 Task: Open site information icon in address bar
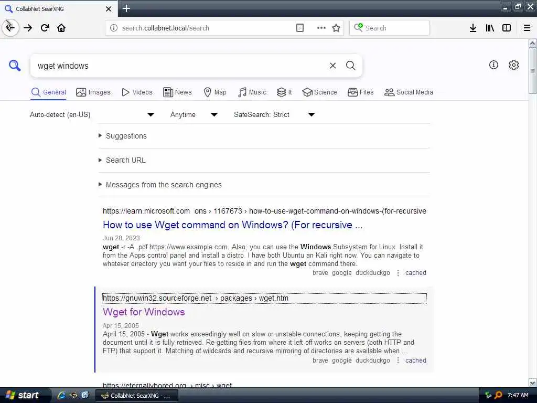[114, 28]
